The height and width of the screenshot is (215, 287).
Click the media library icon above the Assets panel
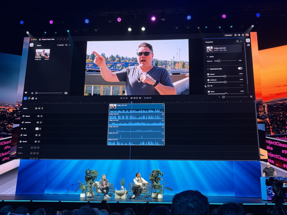32,45
